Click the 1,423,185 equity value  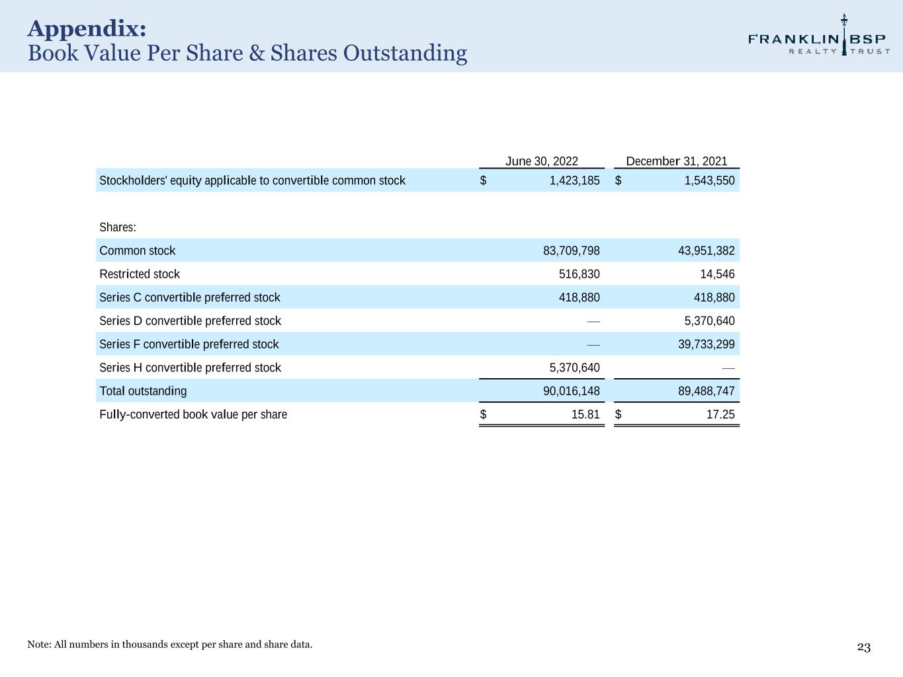tap(574, 180)
